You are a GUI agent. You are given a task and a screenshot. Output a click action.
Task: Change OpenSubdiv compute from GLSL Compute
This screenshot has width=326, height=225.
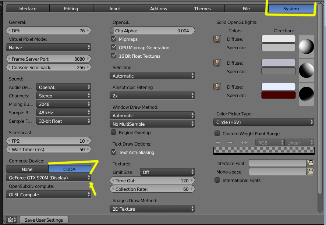[x=49, y=194]
